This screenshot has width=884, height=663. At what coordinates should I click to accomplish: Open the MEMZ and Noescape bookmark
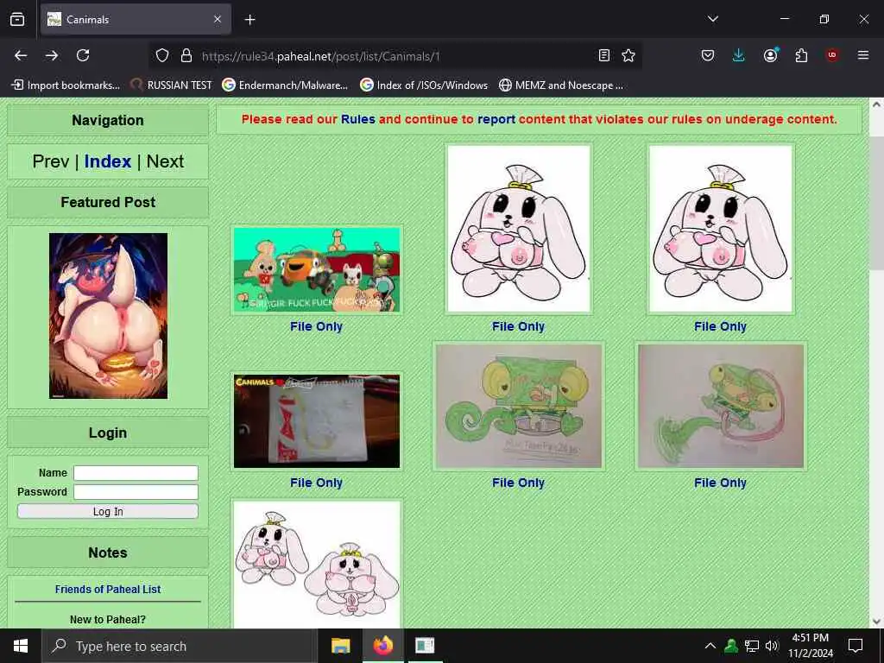(561, 85)
